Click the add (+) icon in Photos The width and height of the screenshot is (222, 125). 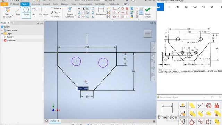pyautogui.click(x=170, y=7)
